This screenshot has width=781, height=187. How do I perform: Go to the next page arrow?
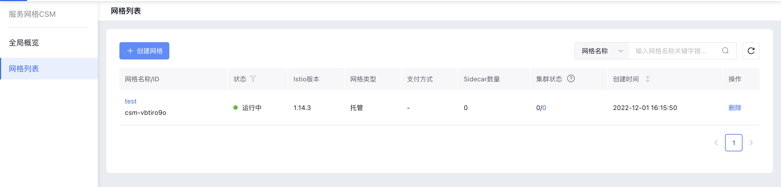click(751, 143)
